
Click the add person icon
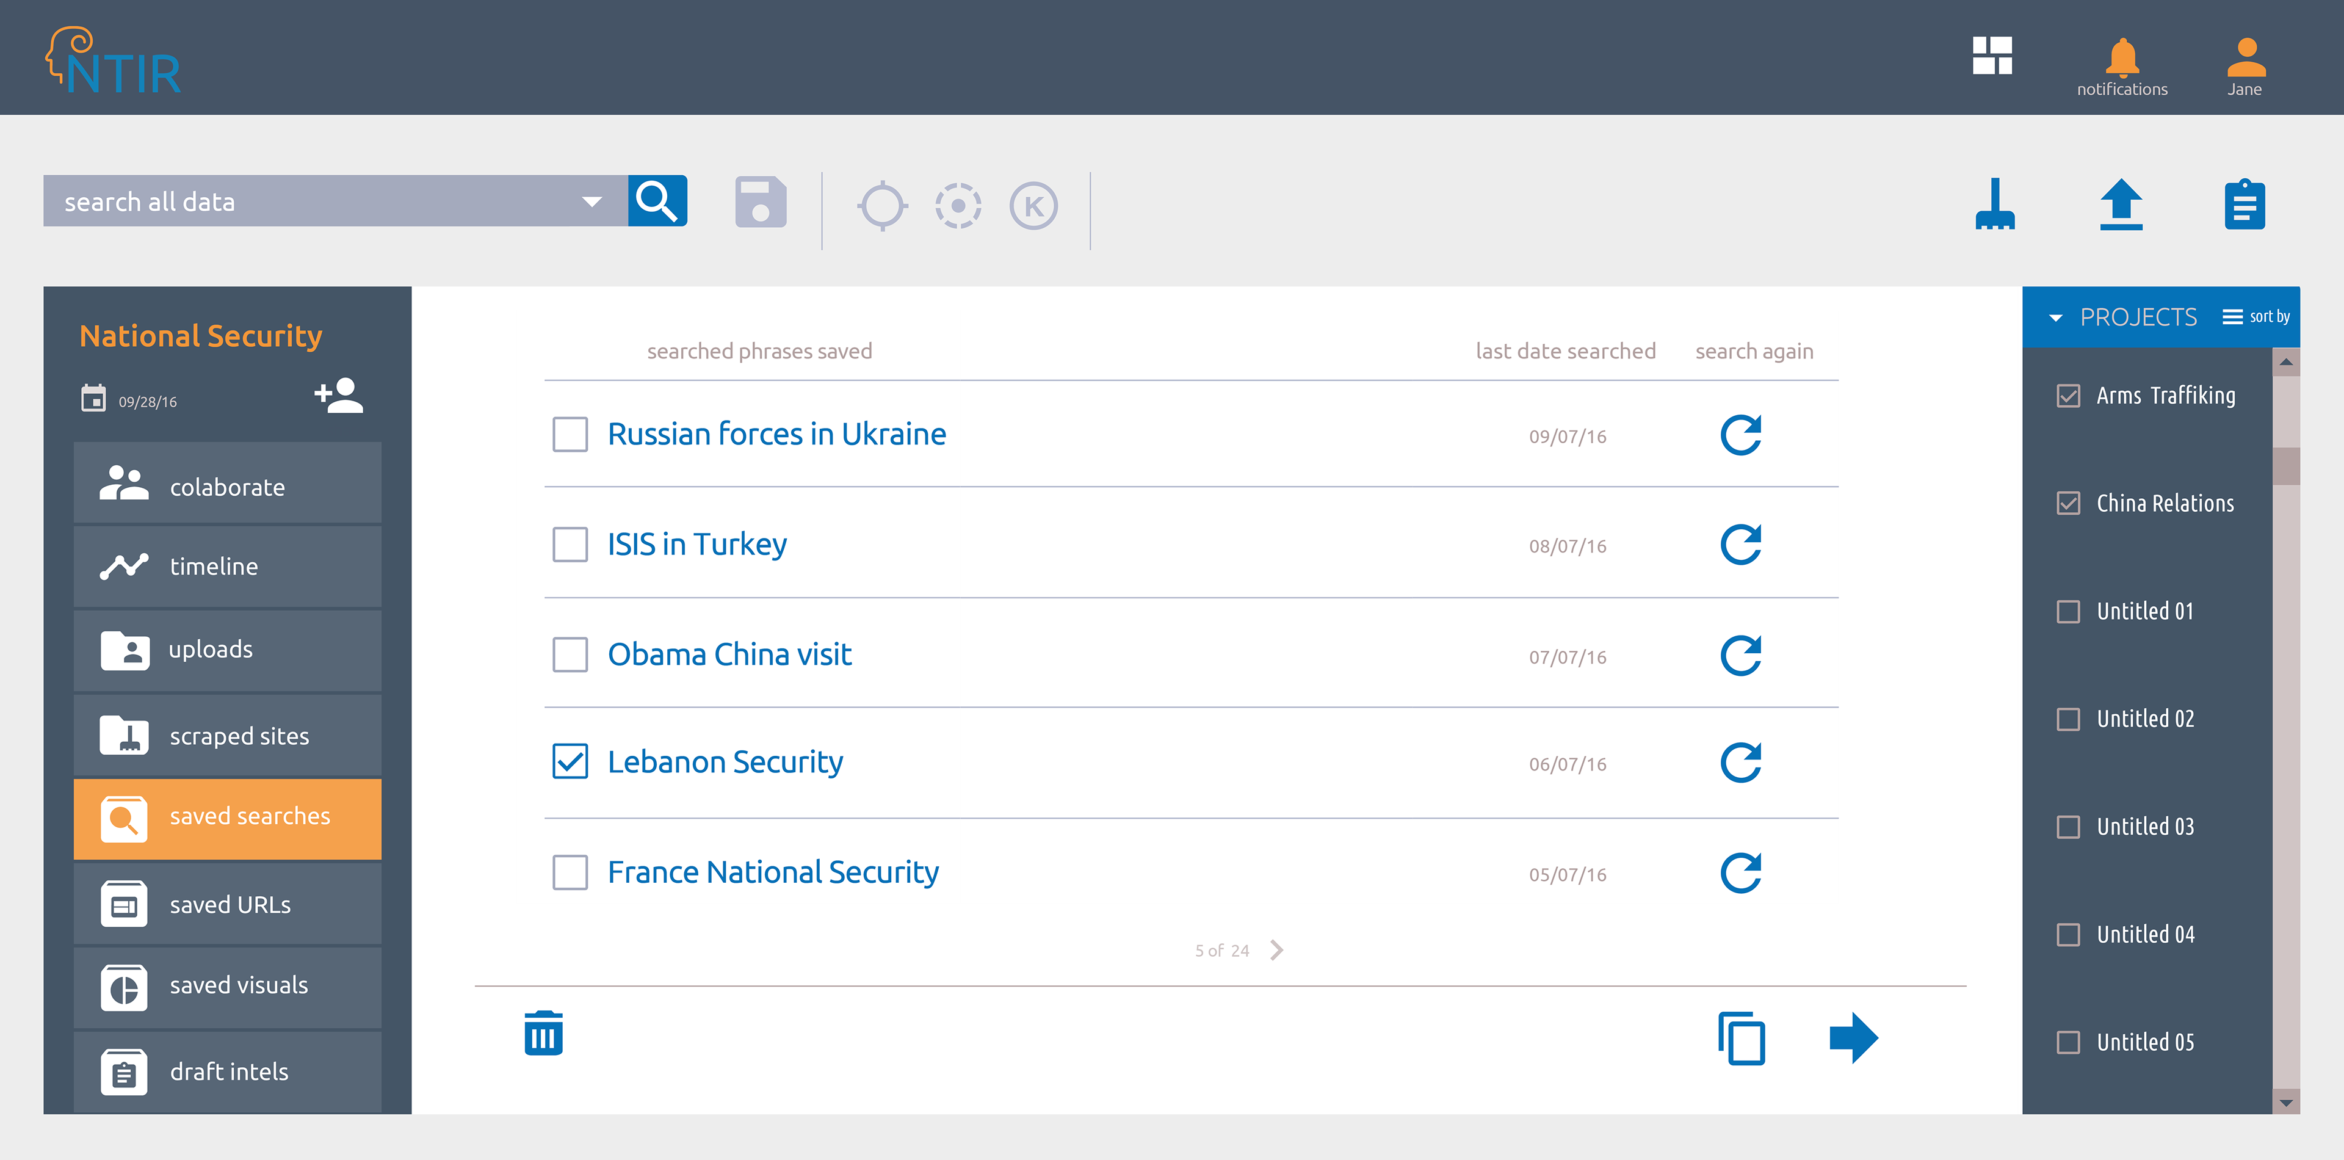(x=339, y=396)
